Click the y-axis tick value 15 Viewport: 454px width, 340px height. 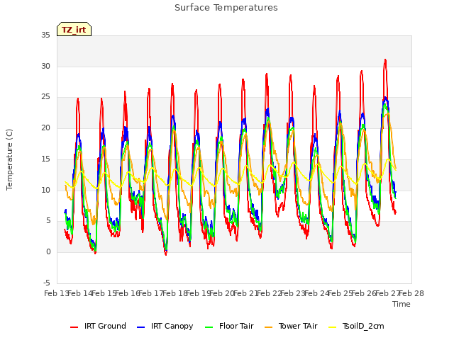[45, 159]
